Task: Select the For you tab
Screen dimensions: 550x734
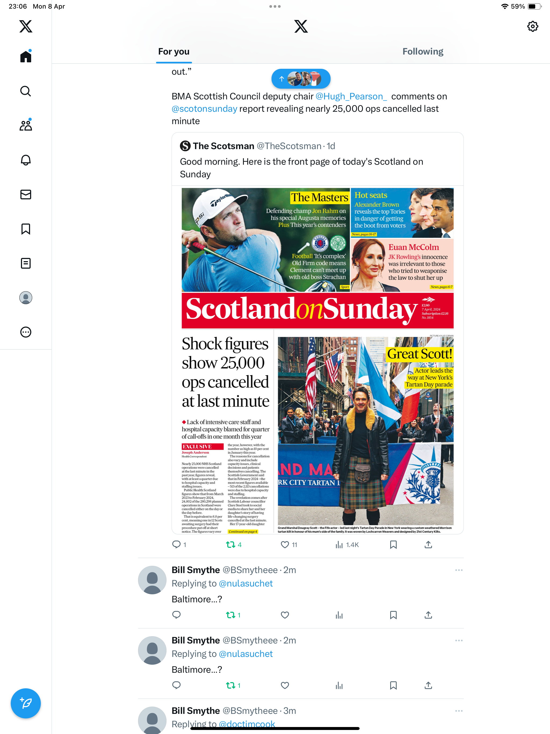Action: tap(174, 51)
